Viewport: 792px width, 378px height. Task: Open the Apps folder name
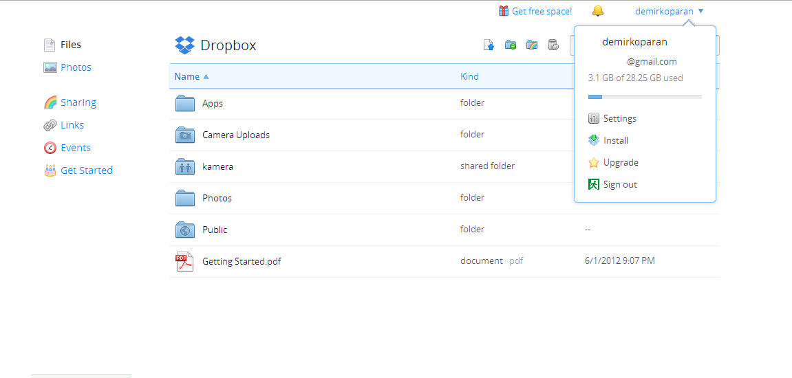(212, 104)
